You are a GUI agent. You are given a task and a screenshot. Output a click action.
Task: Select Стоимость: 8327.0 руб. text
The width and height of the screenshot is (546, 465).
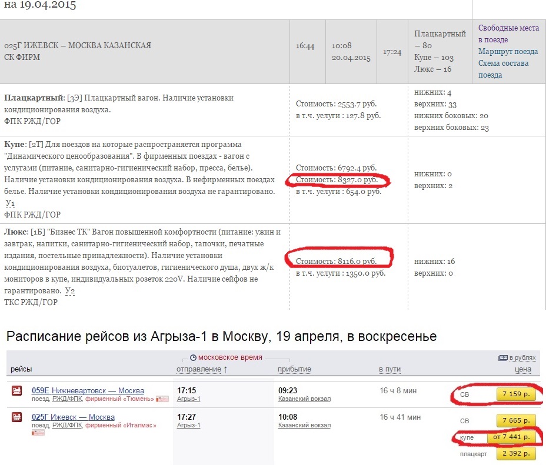[337, 180]
